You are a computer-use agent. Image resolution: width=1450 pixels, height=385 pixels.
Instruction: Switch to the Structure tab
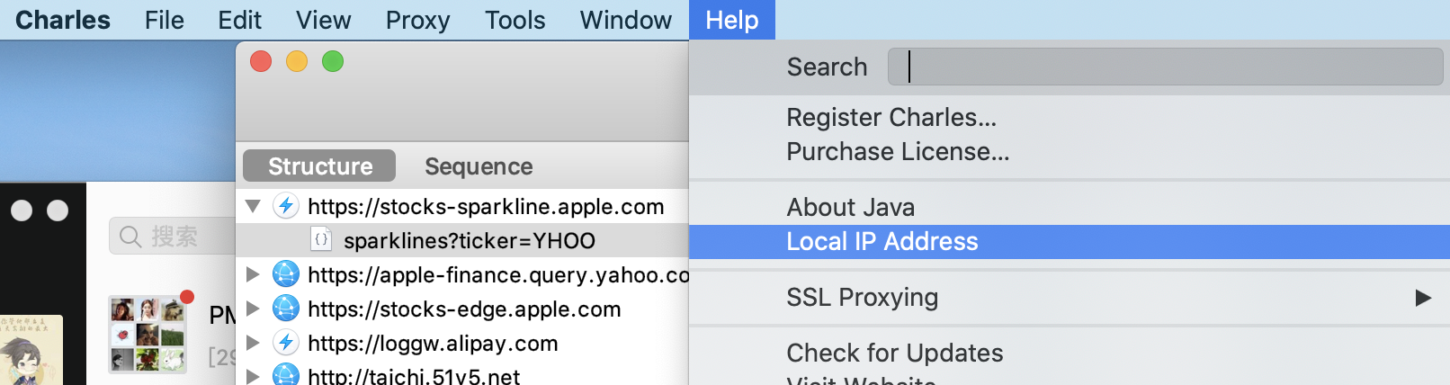pyautogui.click(x=319, y=166)
